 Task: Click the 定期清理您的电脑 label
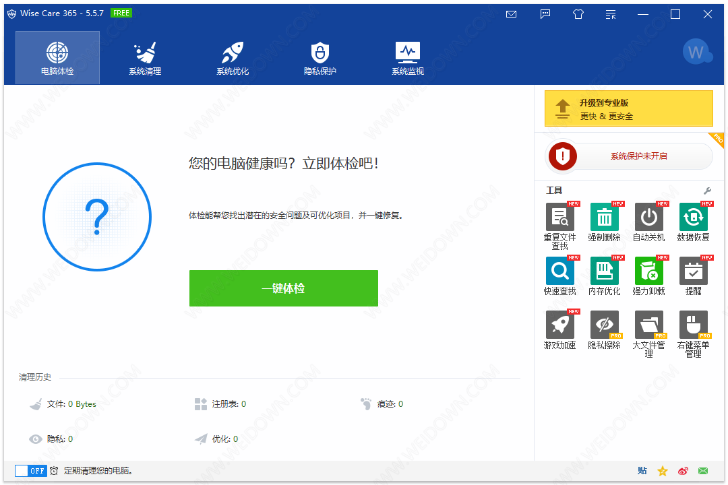click(98, 471)
